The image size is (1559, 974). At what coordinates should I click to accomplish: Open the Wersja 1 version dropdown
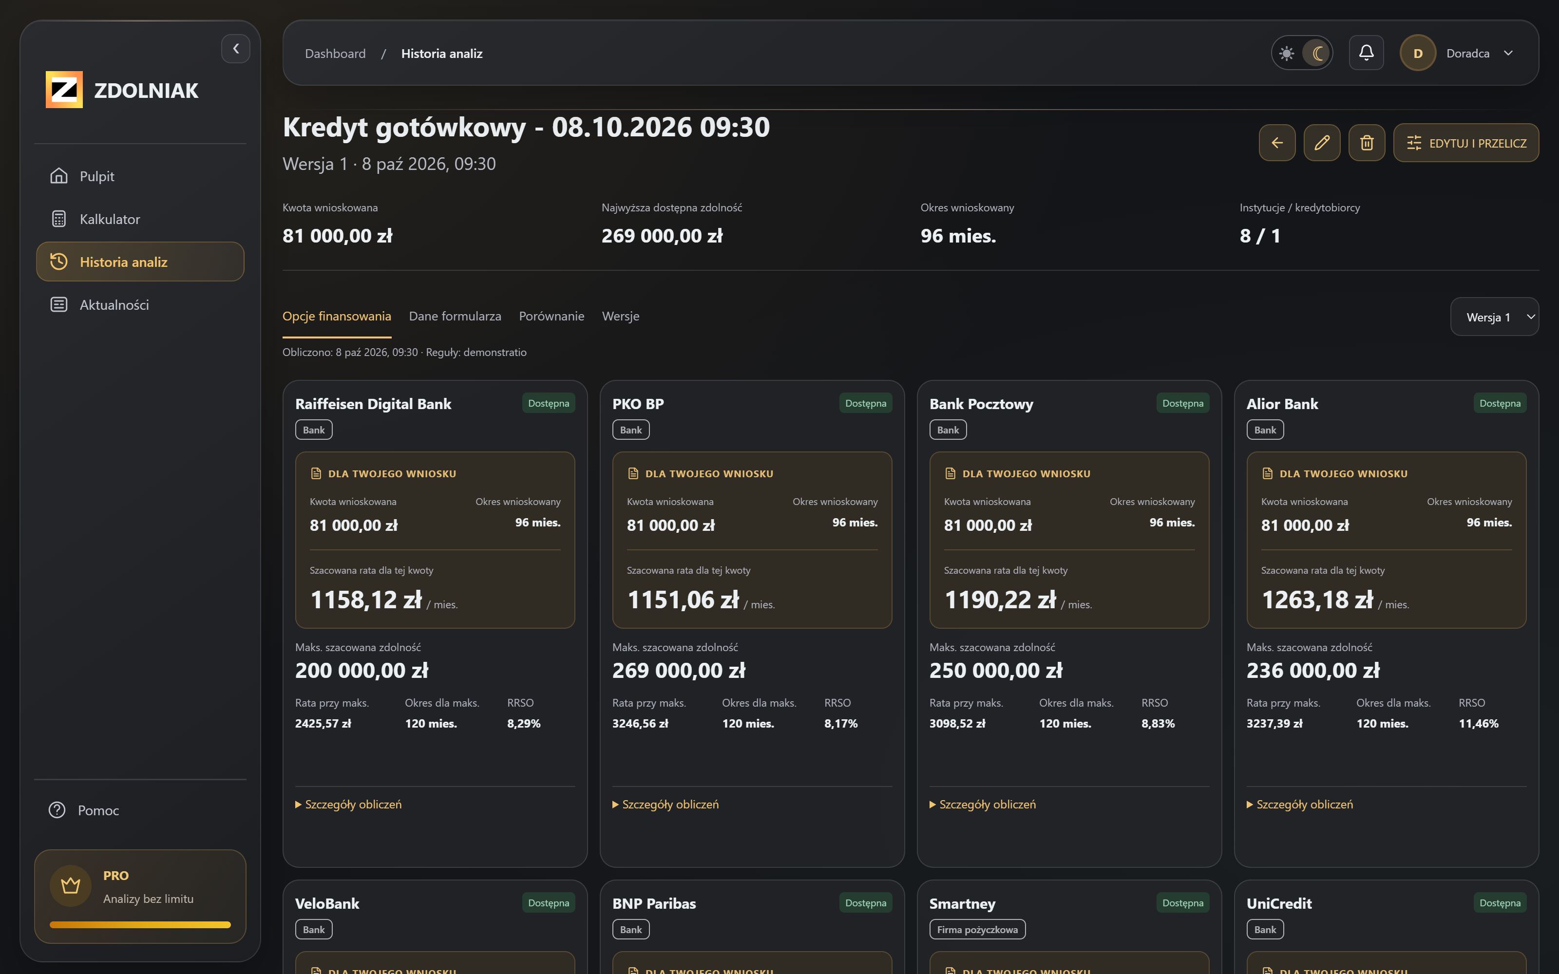coord(1494,316)
